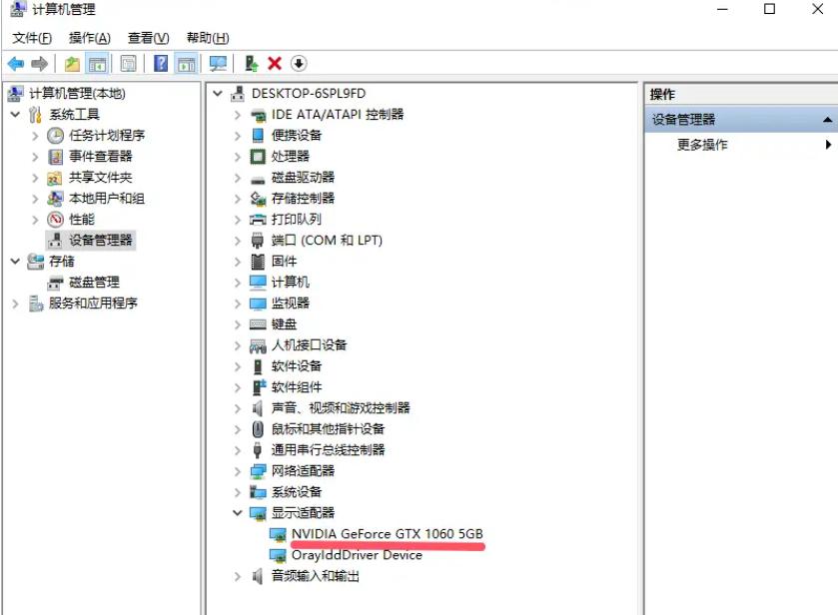Select the 通用串行总线控制器 category
The image size is (838, 615).
[329, 450]
